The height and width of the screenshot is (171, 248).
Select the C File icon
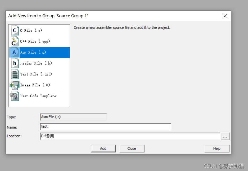pyautogui.click(x=15, y=30)
